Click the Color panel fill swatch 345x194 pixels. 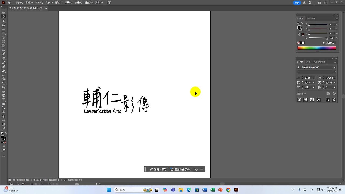pyautogui.click(x=299, y=27)
